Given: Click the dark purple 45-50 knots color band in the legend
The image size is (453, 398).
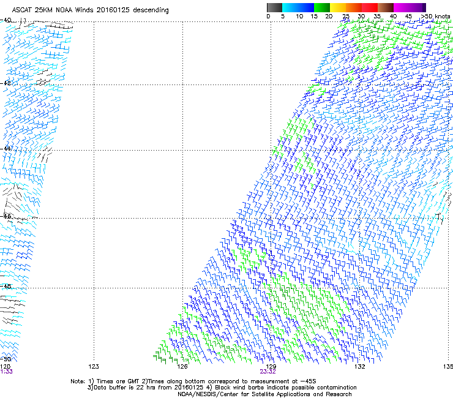Looking at the screenshot, I should coord(417,7).
